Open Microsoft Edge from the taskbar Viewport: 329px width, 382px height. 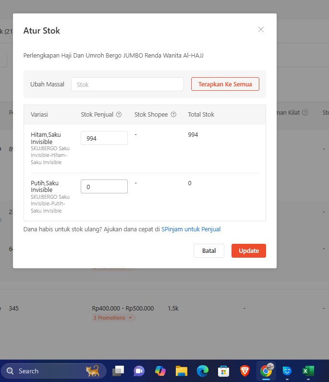(202, 371)
